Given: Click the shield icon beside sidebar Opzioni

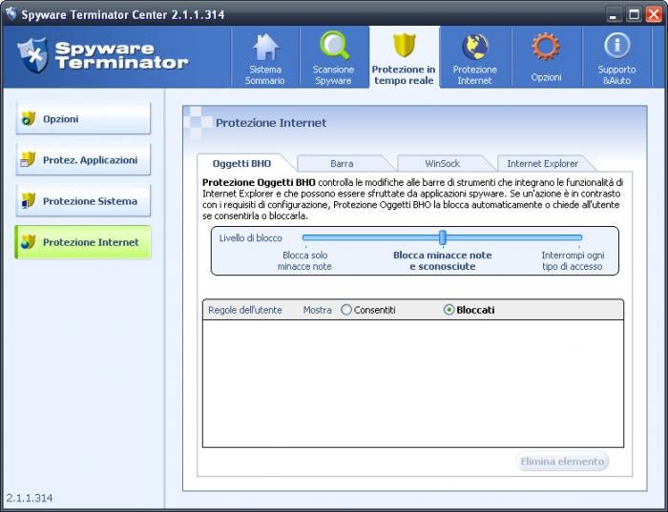Looking at the screenshot, I should [29, 119].
